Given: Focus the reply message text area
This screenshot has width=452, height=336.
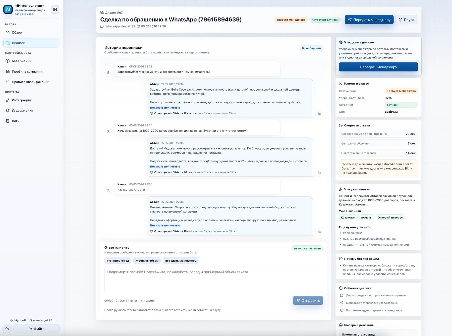Looking at the screenshot, I should coord(213,280).
